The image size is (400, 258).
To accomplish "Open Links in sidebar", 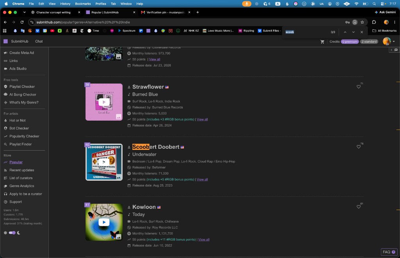I will tap(14, 60).
